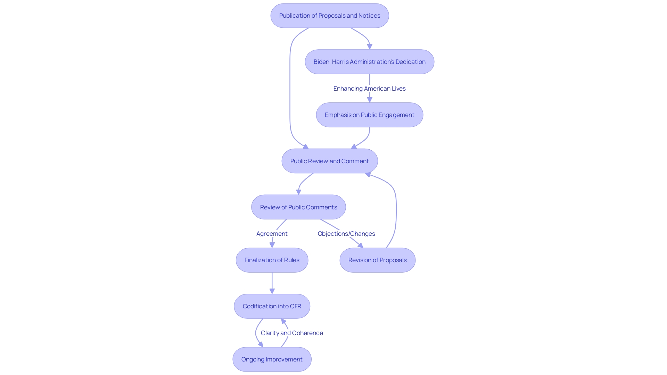Select the Public Review and Comment node
Viewport: 667px width, 375px height.
tap(329, 161)
